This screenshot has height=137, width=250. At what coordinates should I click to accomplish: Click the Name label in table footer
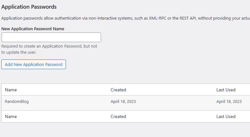point(11,116)
